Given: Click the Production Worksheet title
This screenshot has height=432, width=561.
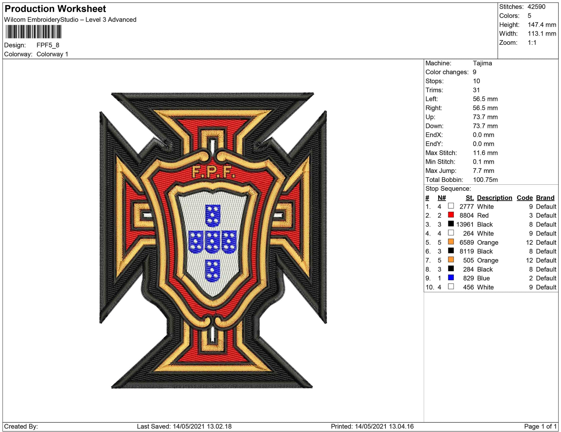Looking at the screenshot, I should tap(55, 9).
